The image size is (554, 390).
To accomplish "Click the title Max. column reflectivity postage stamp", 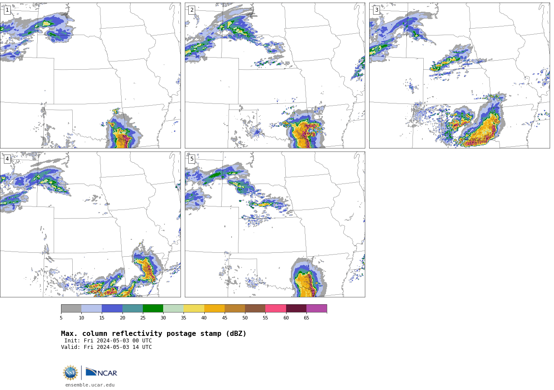I will pyautogui.click(x=154, y=334).
